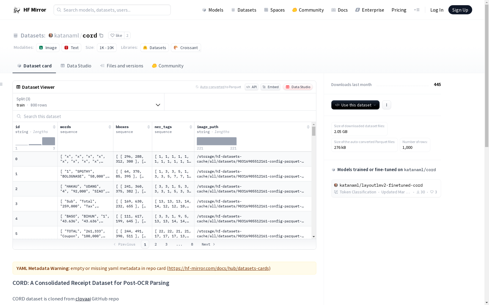The width and height of the screenshot is (489, 305).
Task: Open Models in the top navigation
Action: pos(213,10)
